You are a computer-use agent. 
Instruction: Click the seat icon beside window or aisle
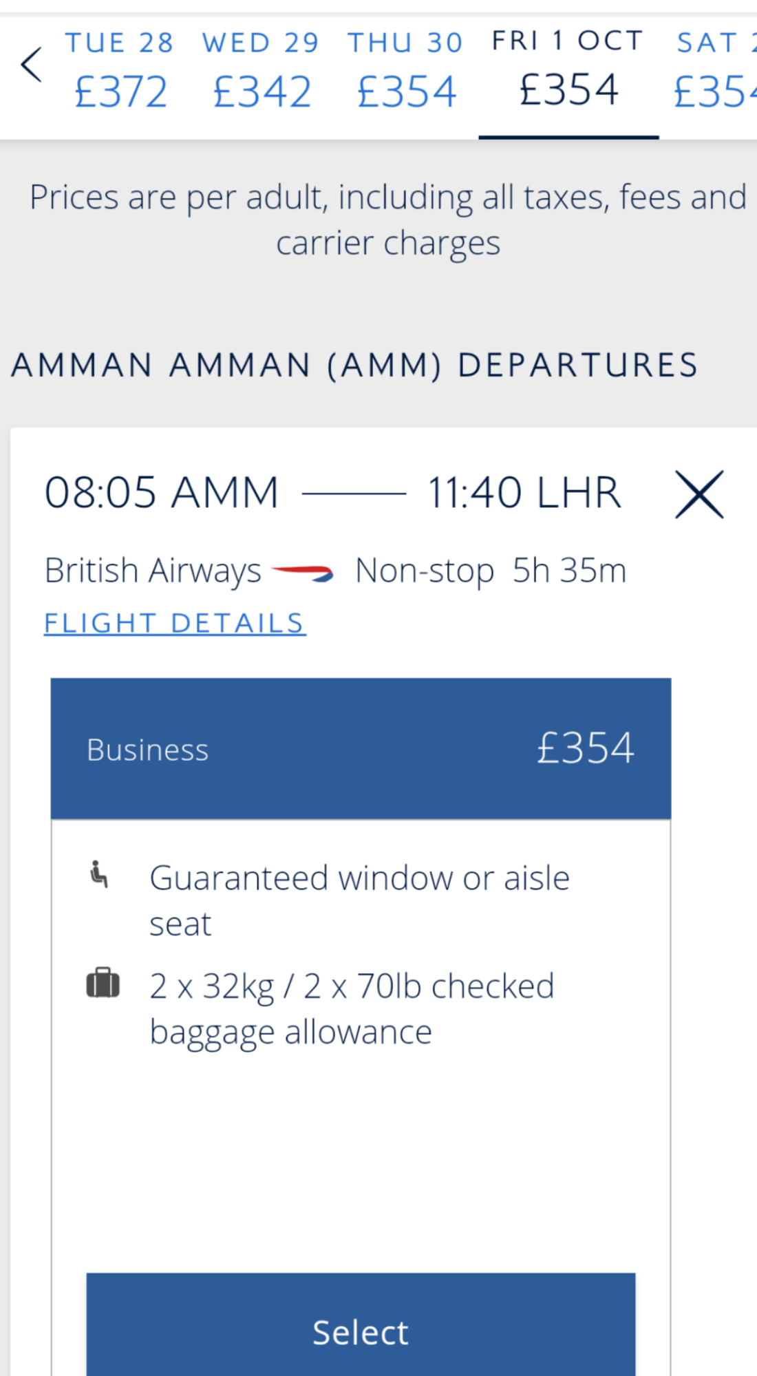pos(100,874)
